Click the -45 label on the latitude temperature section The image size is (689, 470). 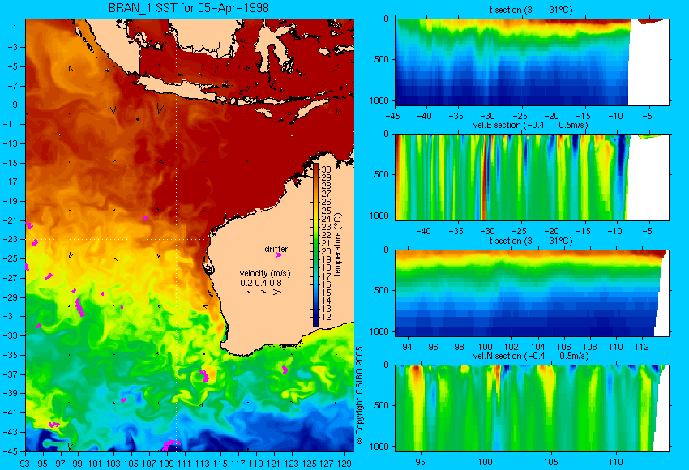394,116
